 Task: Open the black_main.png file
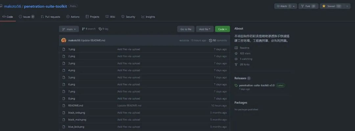coord(77,120)
